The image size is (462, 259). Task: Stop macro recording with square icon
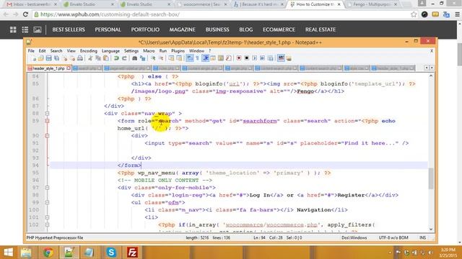[247, 58]
